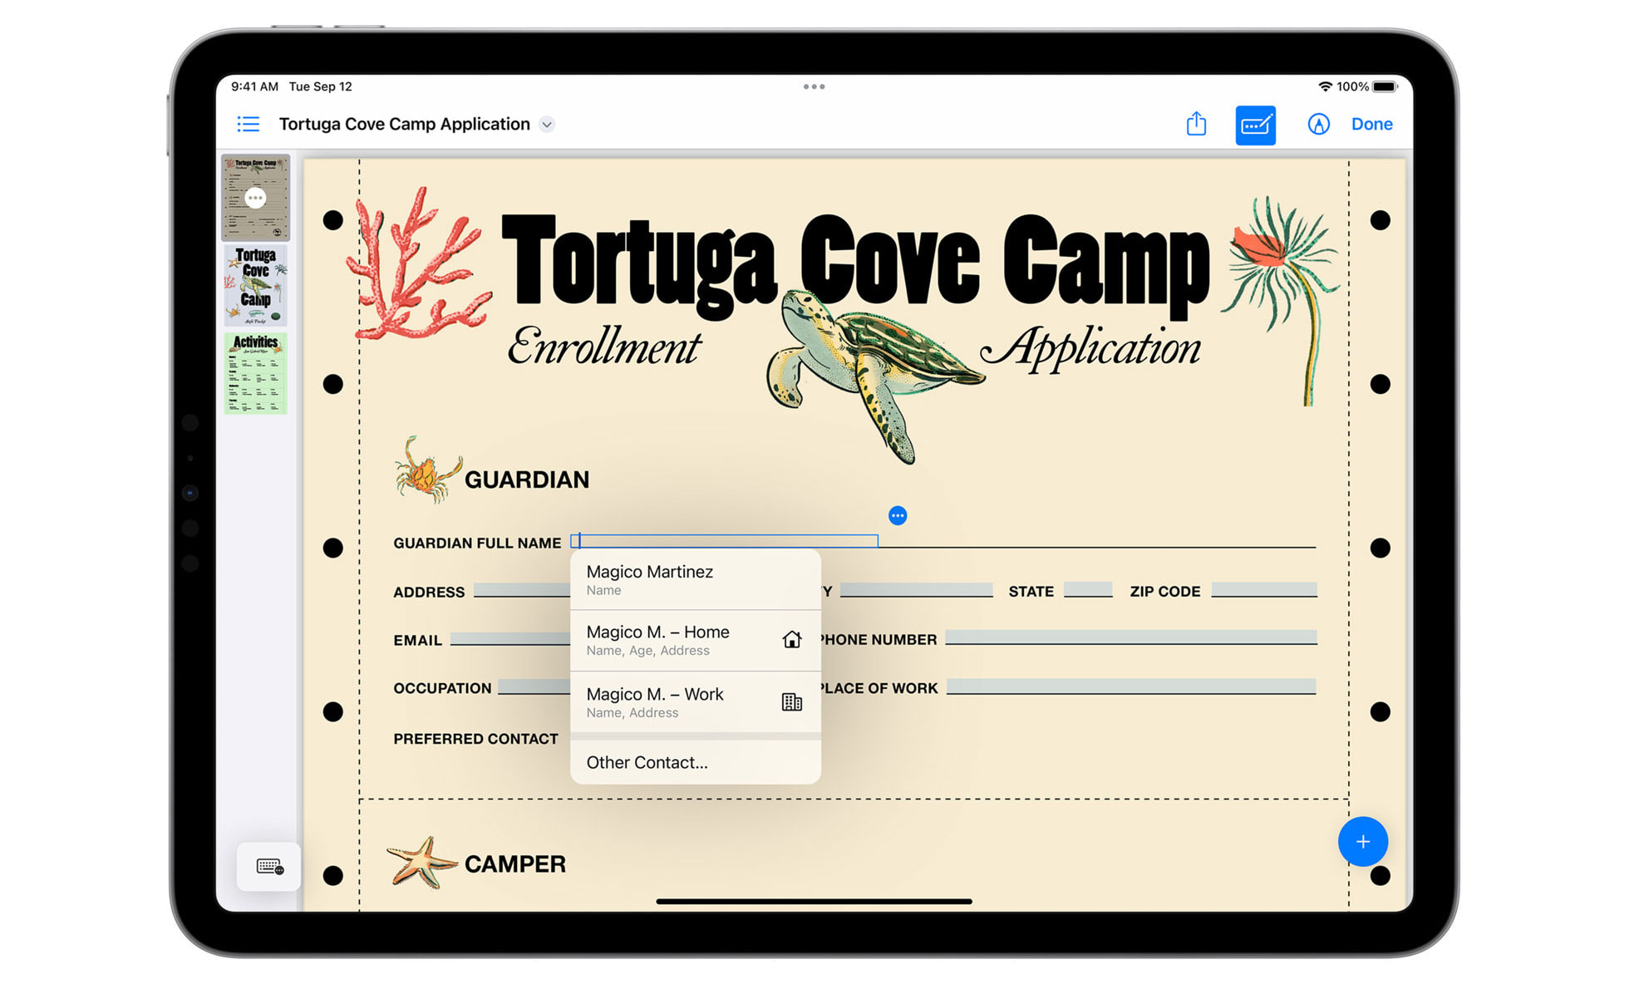
Task: Tap the ellipsis on the first thumbnail
Action: click(256, 198)
